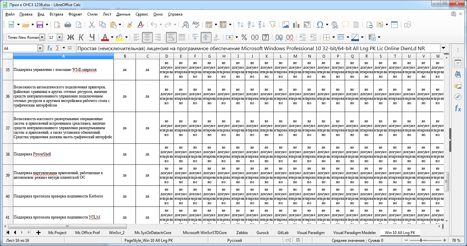The width and height of the screenshot is (467, 246).
Task: Open the borders dropdown arrow
Action: (x=333, y=37)
